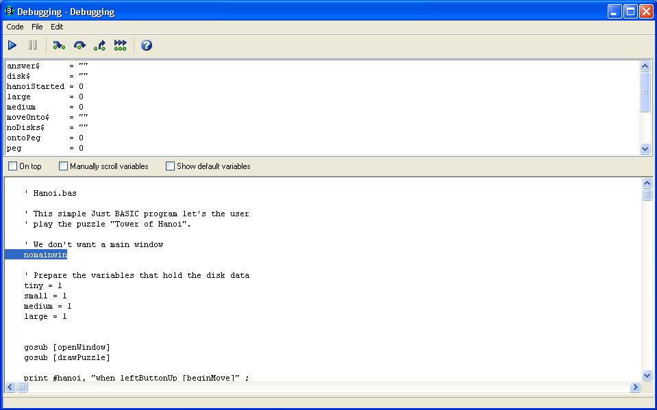
Task: Toggle Manually scroll variables checkbox
Action: [63, 166]
